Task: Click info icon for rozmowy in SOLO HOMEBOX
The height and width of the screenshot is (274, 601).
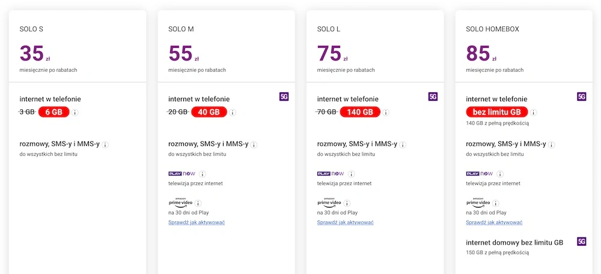Action: (552, 145)
